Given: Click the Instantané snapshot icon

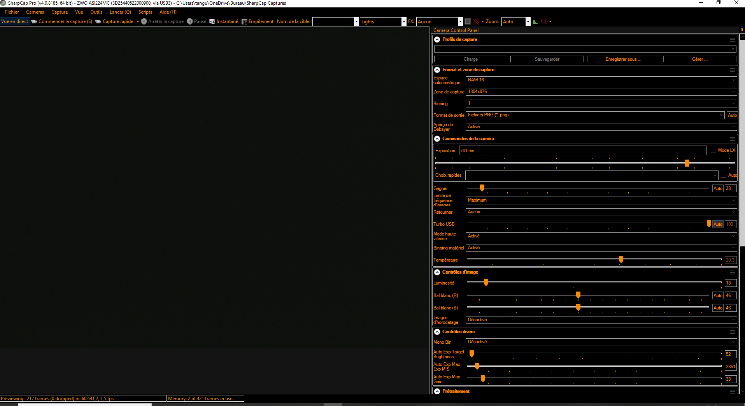Looking at the screenshot, I should coord(212,21).
